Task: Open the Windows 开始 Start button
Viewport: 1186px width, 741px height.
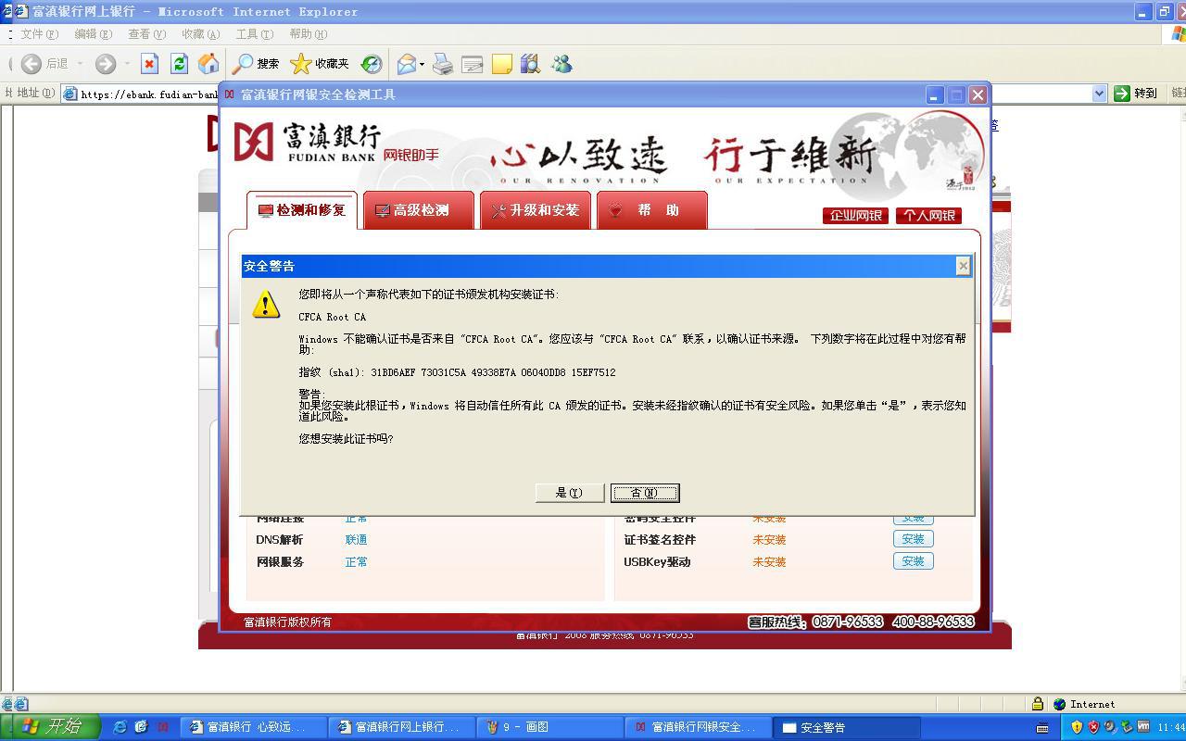Action: (52, 727)
